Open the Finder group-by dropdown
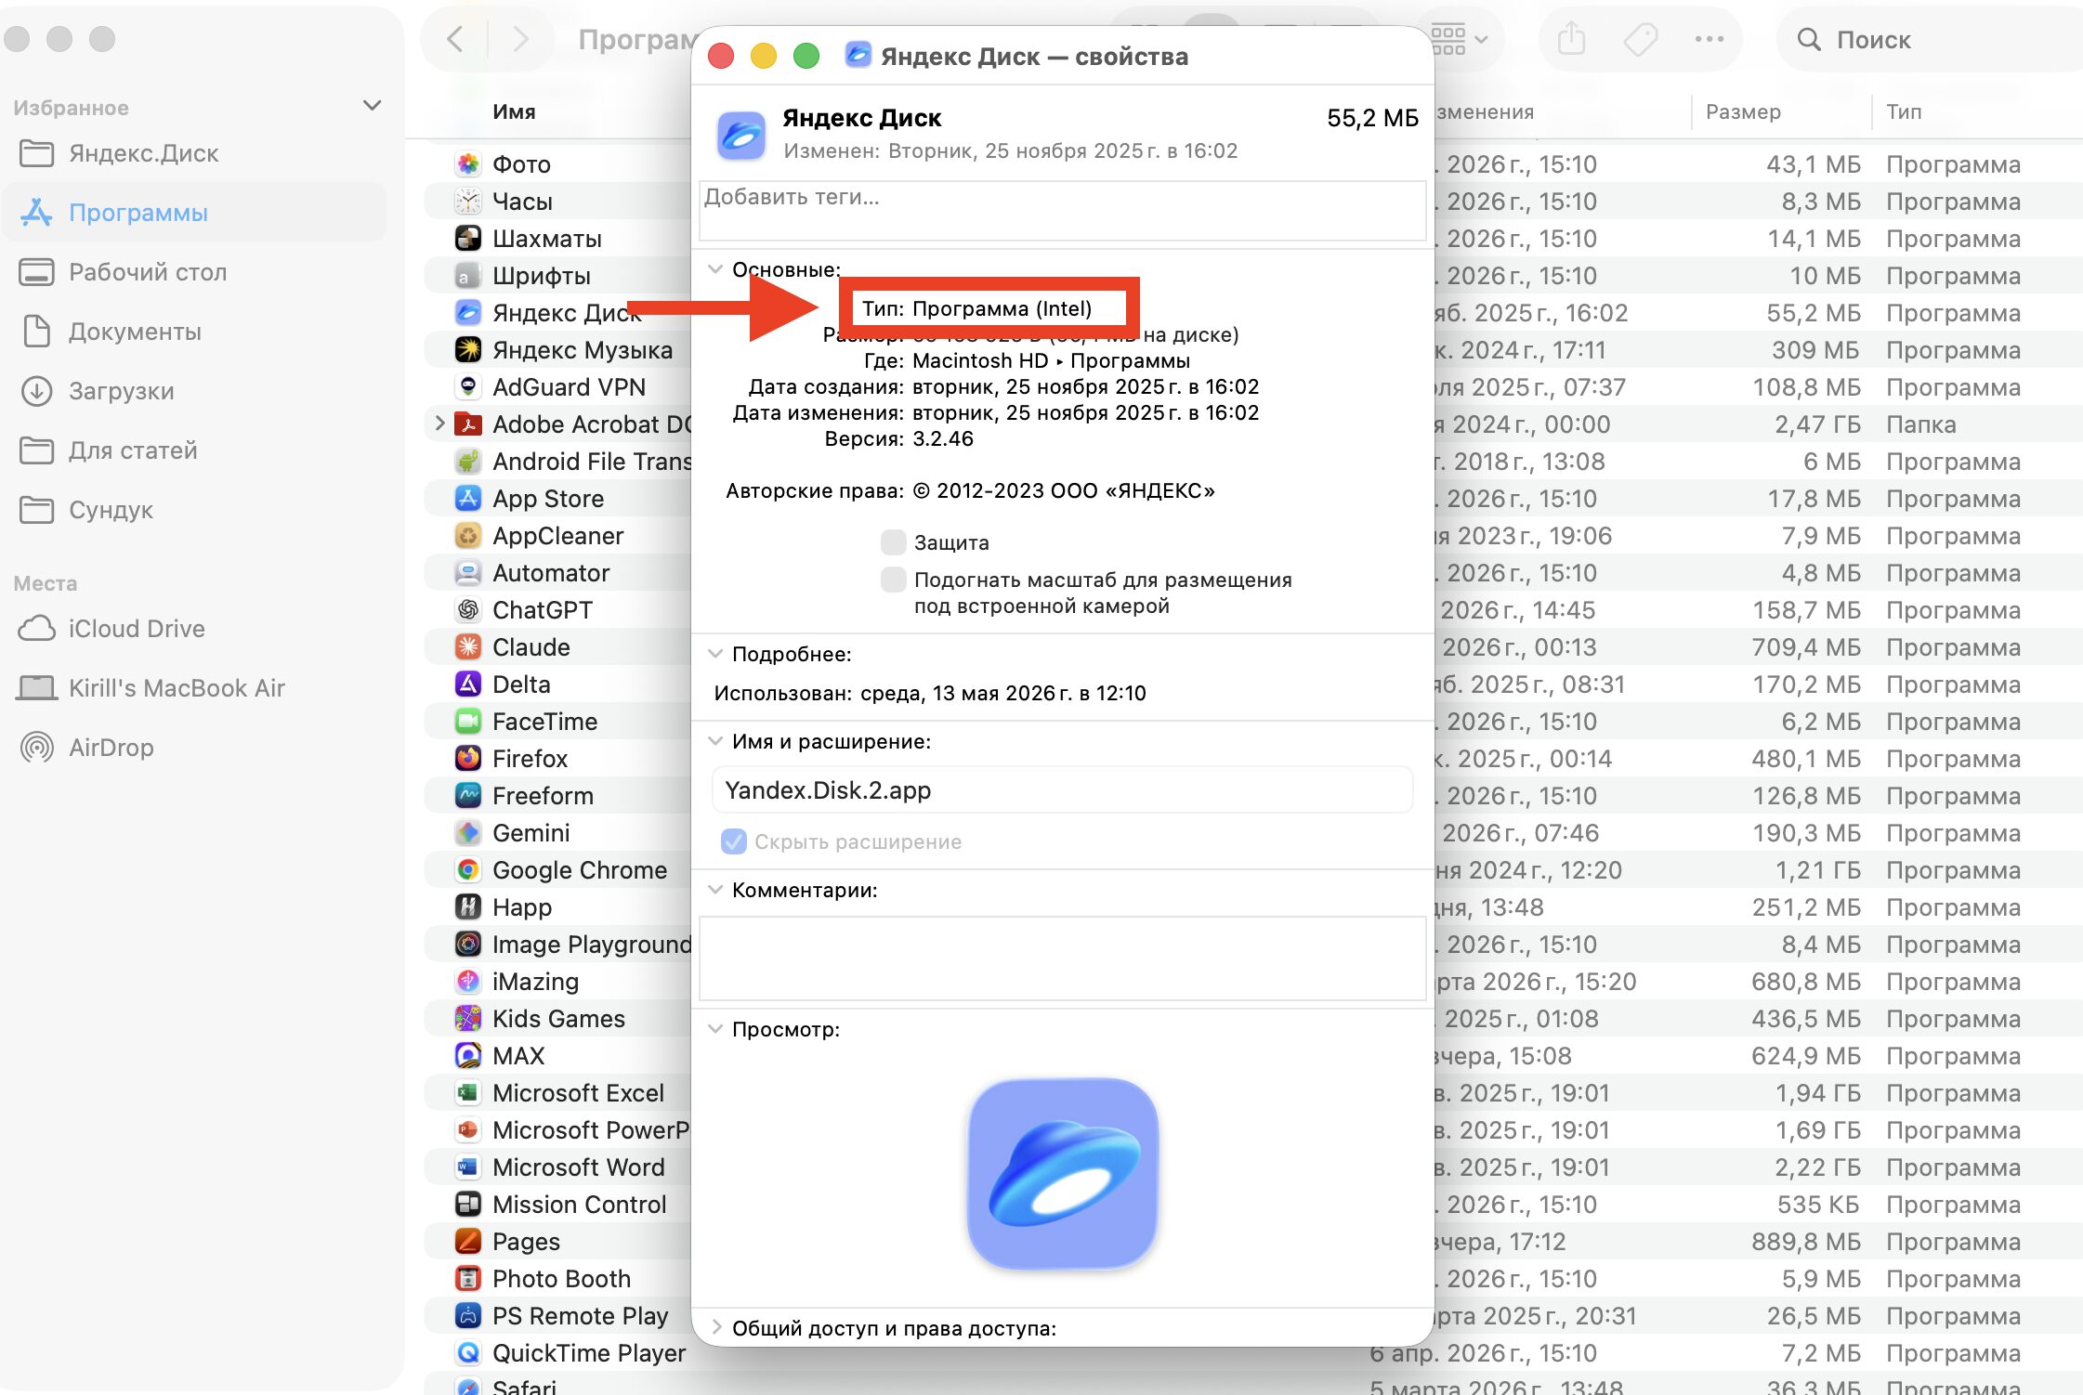The width and height of the screenshot is (2083, 1395). click(x=1459, y=39)
